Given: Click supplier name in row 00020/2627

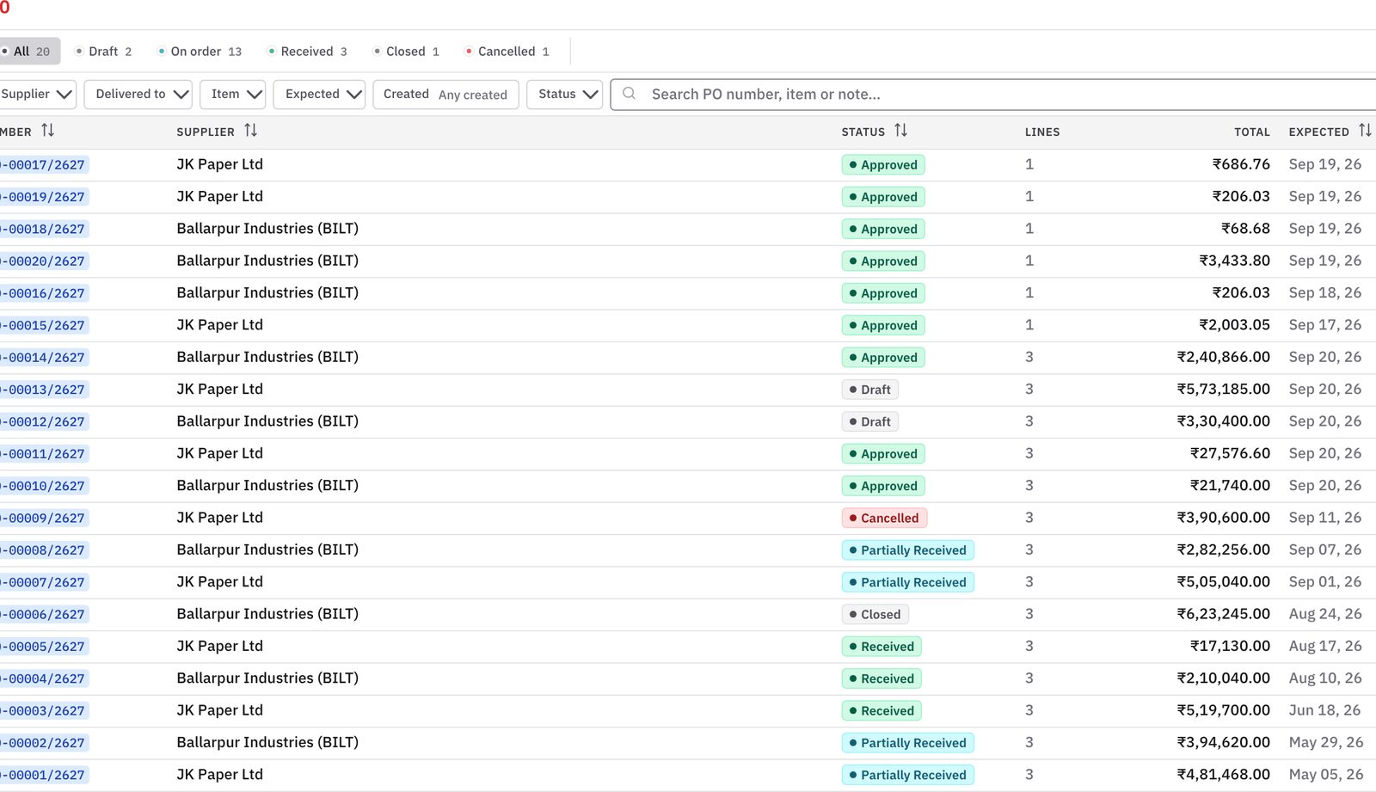Looking at the screenshot, I should 267,261.
